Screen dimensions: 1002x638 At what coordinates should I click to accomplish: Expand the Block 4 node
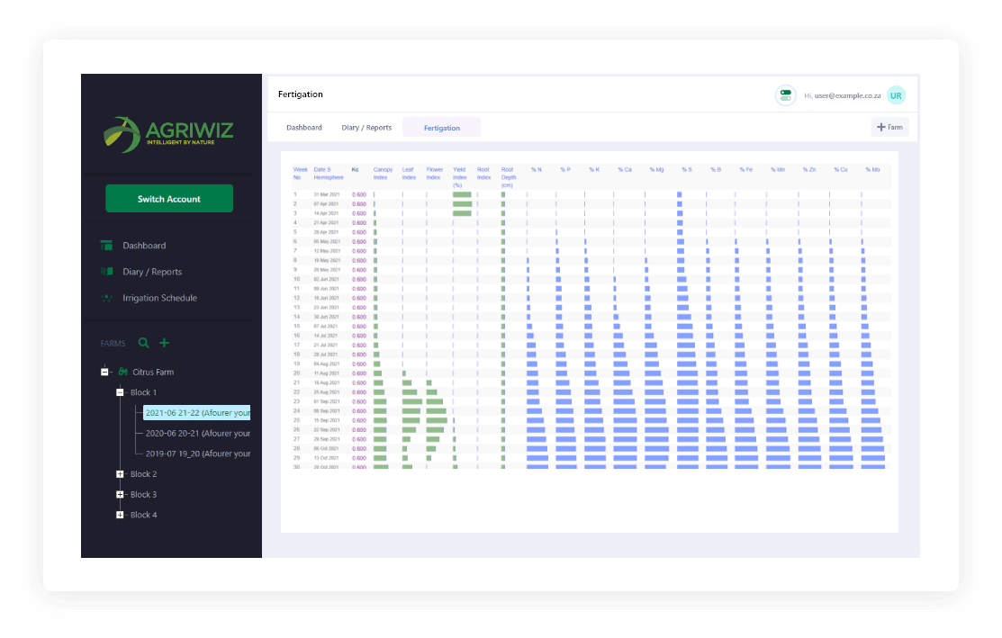point(120,516)
